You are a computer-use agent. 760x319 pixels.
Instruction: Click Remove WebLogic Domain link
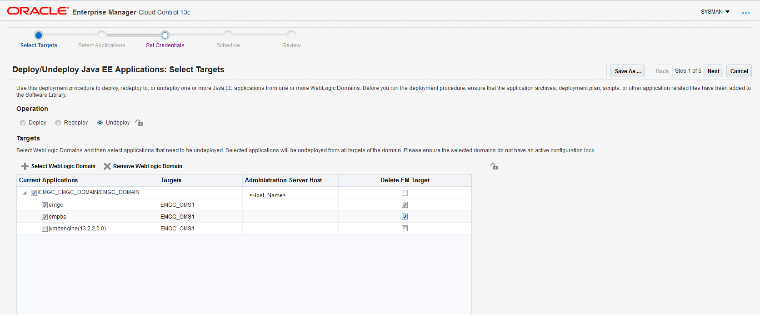pyautogui.click(x=148, y=166)
